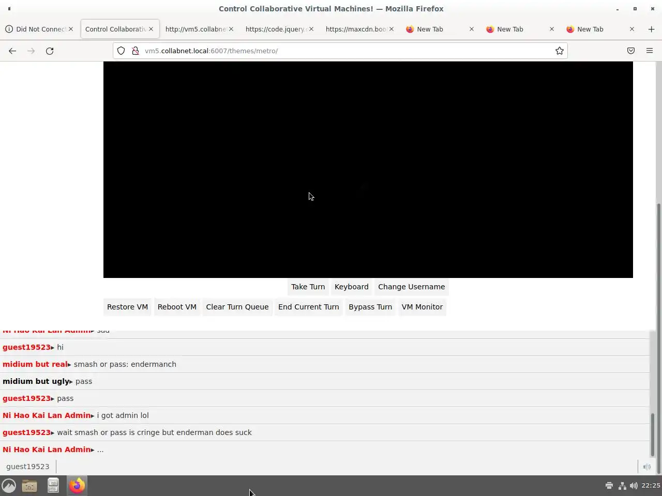Open network tray icon
The height and width of the screenshot is (496, 662).
click(x=622, y=486)
